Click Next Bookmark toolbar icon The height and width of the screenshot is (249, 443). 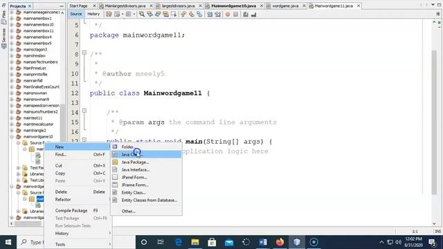point(192,14)
